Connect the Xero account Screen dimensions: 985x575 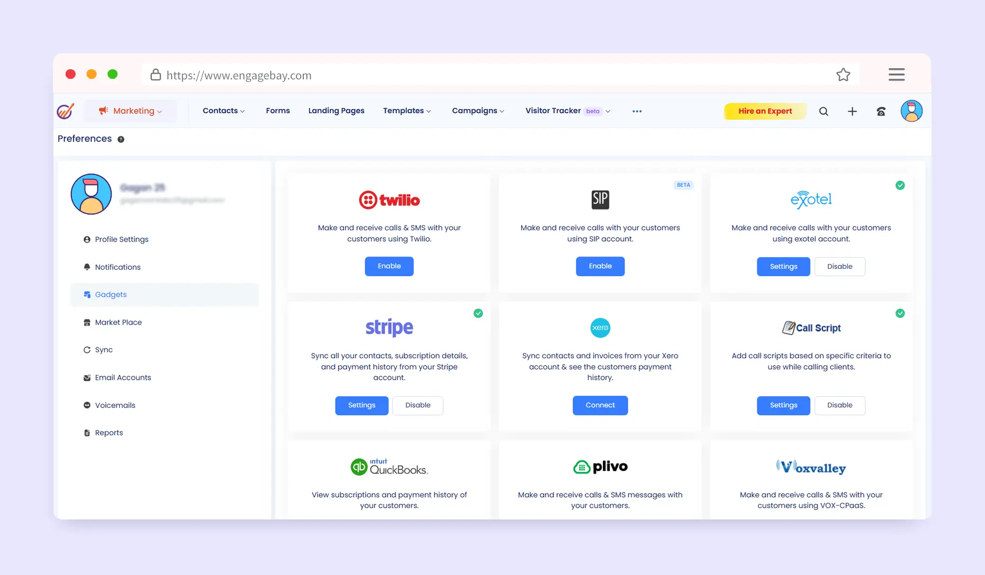tap(600, 405)
